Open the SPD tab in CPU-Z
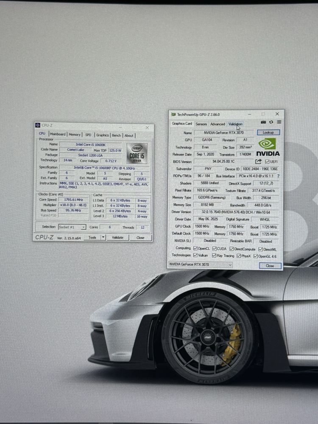 (x=88, y=135)
